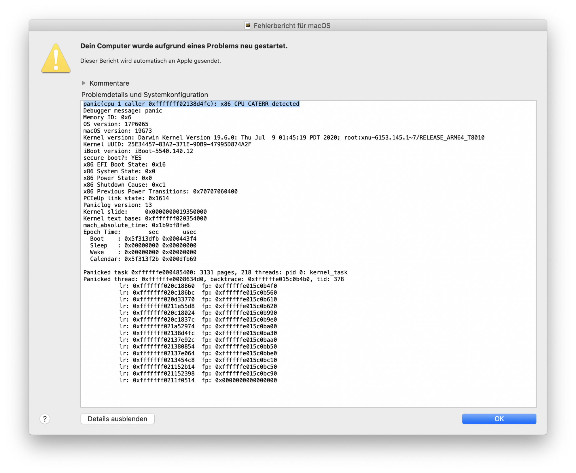Click the yellow warning triangle icon
The height and width of the screenshot is (473, 576).
click(56, 59)
